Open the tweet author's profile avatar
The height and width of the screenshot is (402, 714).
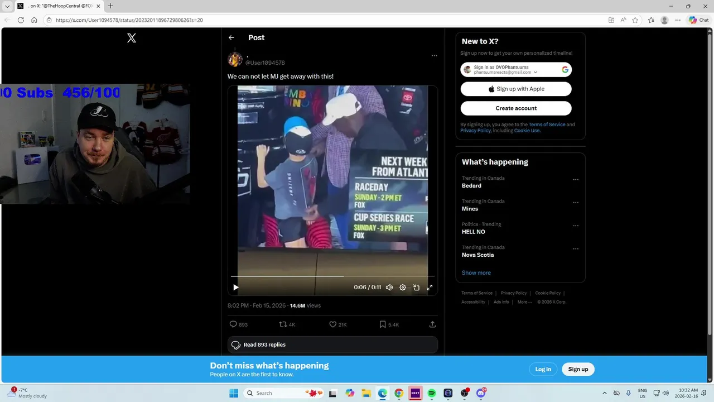pos(235,59)
